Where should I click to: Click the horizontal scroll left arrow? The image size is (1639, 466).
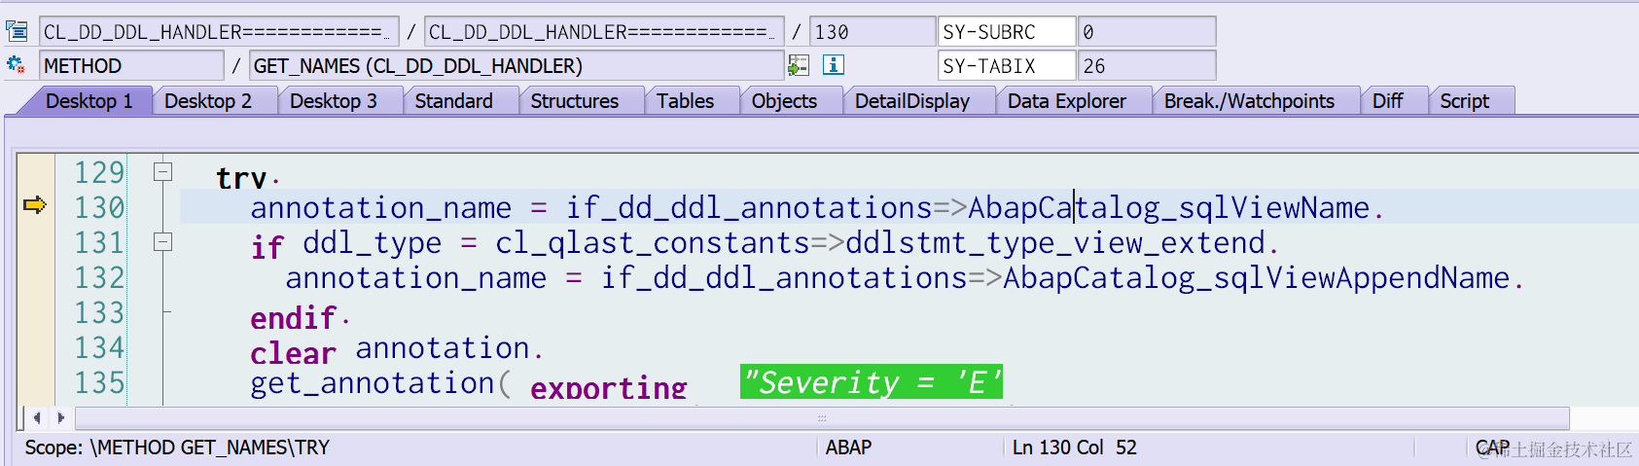tap(37, 417)
